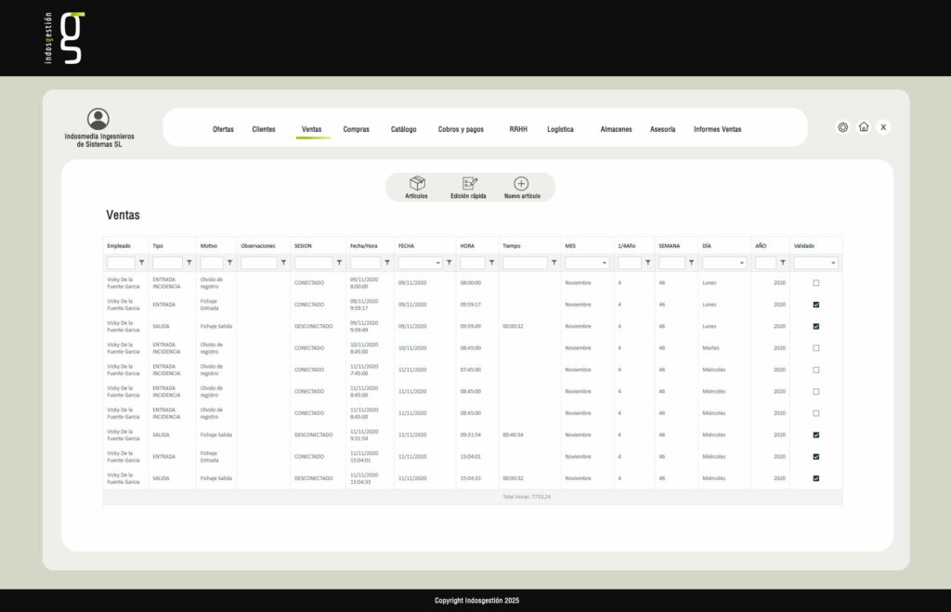Screen dimensions: 951x612
Task: Check Validado for the 08:00:00 row
Action: [x=815, y=283]
